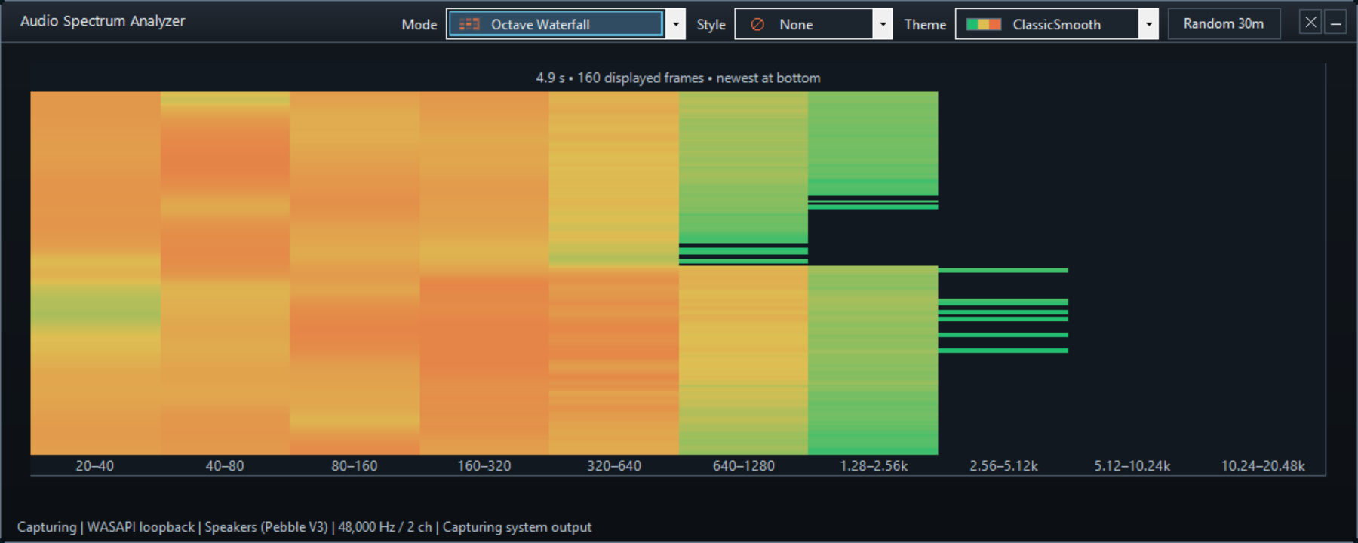Click Capturing system output status entry

click(517, 527)
